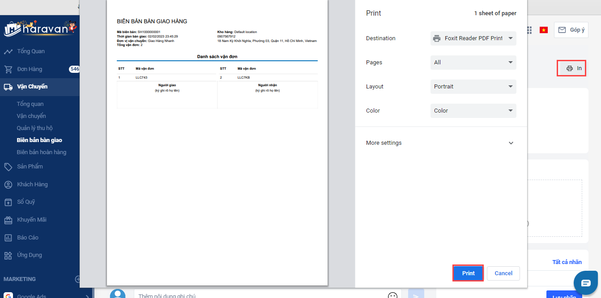Click the Vietnam flag language icon
The height and width of the screenshot is (298, 601).
(x=544, y=30)
